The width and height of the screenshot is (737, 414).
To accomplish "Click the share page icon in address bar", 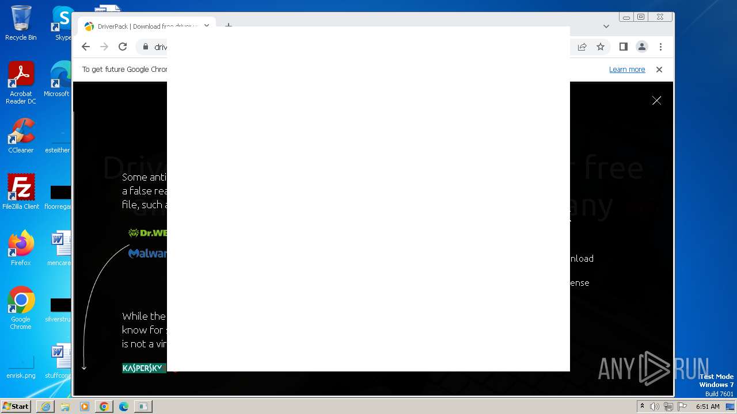I will pyautogui.click(x=582, y=47).
